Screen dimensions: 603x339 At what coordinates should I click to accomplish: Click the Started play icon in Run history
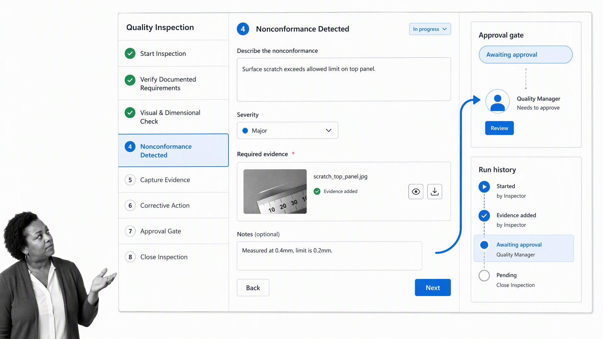pyautogui.click(x=484, y=187)
